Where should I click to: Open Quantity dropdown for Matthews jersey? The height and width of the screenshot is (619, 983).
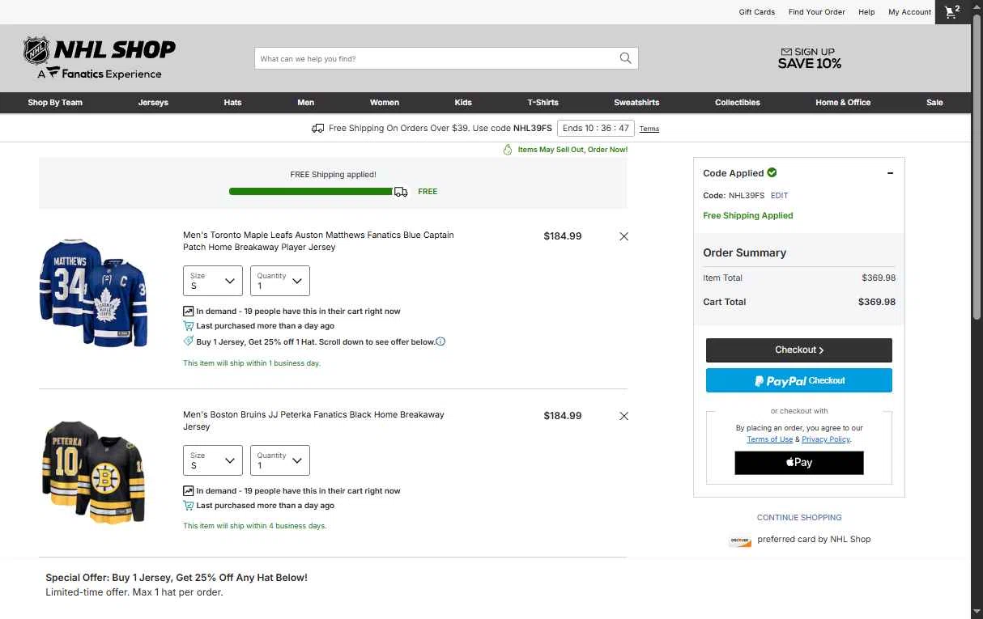pos(280,281)
